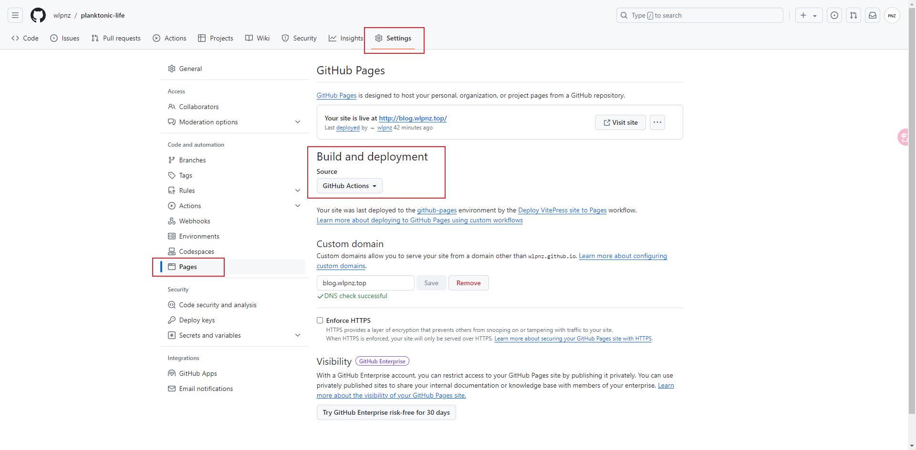Go to GitHub home via Octocat logo
916x450 pixels.
click(38, 15)
